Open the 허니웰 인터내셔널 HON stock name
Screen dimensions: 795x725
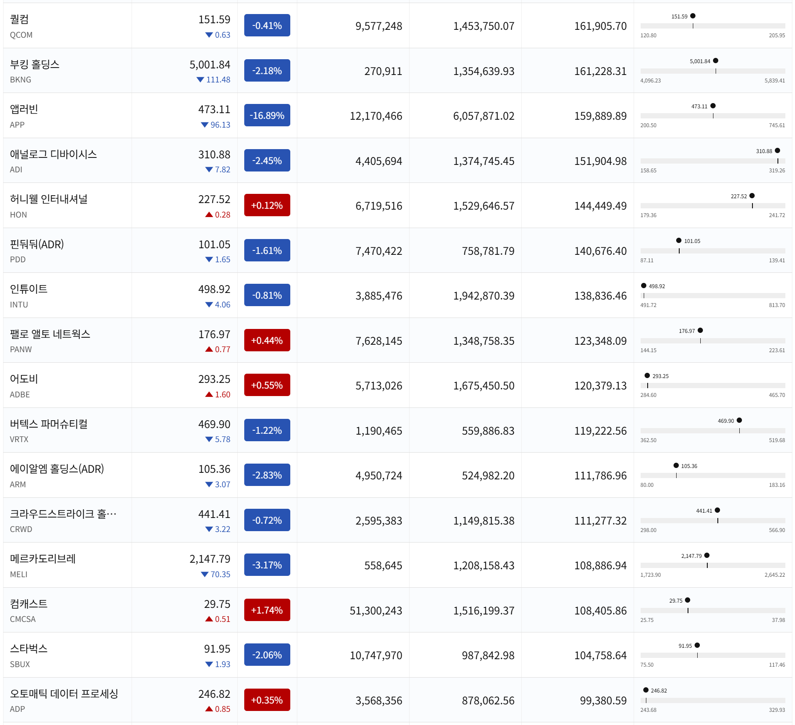click(x=49, y=199)
